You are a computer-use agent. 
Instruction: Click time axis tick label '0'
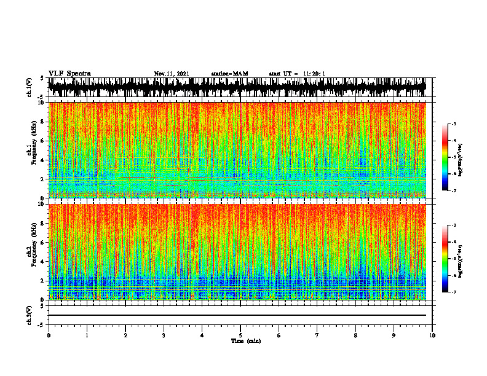click(x=49, y=335)
